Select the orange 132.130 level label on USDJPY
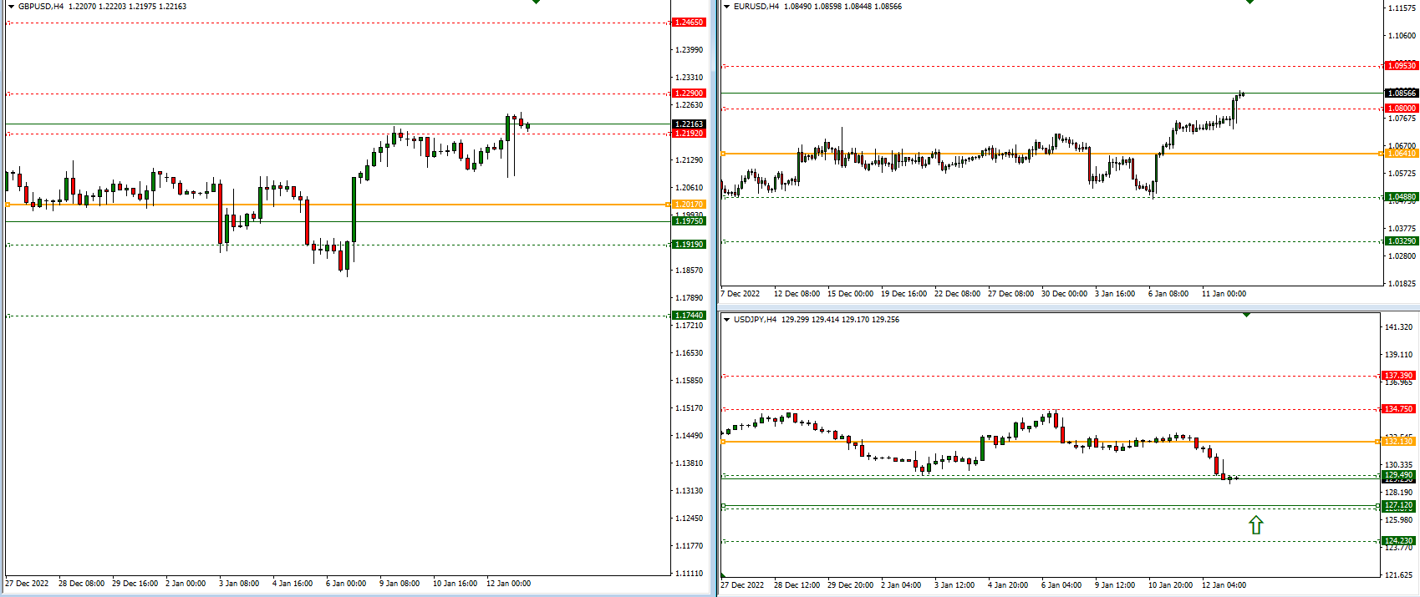Screen dimensions: 1420x597 pos(1398,442)
